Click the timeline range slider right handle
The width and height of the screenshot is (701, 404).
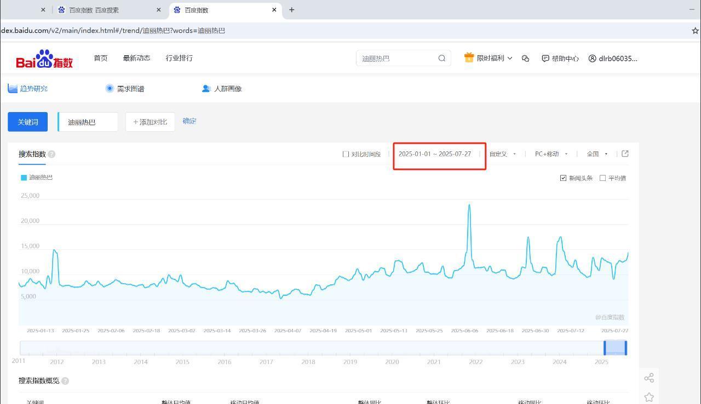(626, 348)
